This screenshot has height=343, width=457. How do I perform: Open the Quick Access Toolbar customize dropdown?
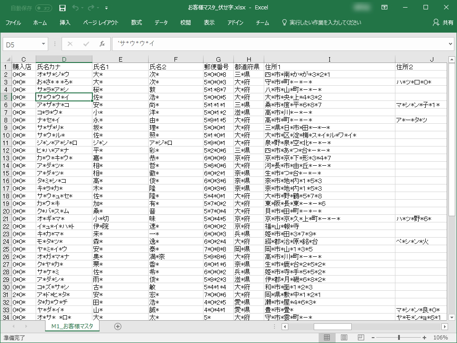pyautogui.click(x=106, y=8)
